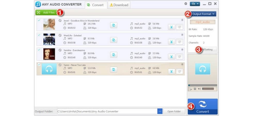Adjust the preview volume slider

point(208,89)
